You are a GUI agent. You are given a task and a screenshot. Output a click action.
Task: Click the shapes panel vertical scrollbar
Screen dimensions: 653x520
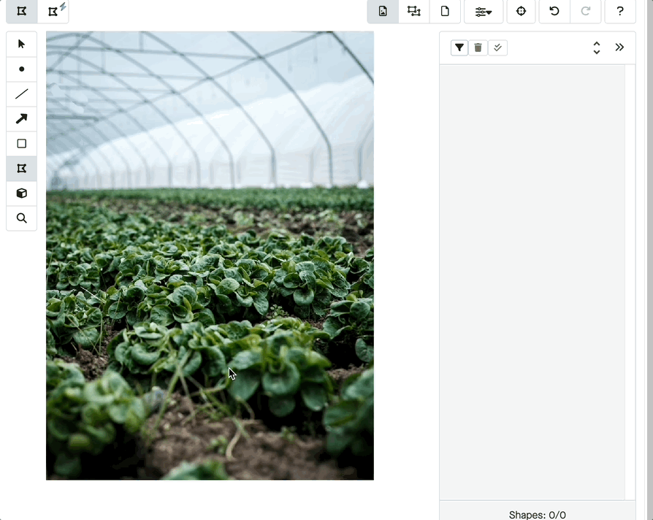tap(630, 282)
